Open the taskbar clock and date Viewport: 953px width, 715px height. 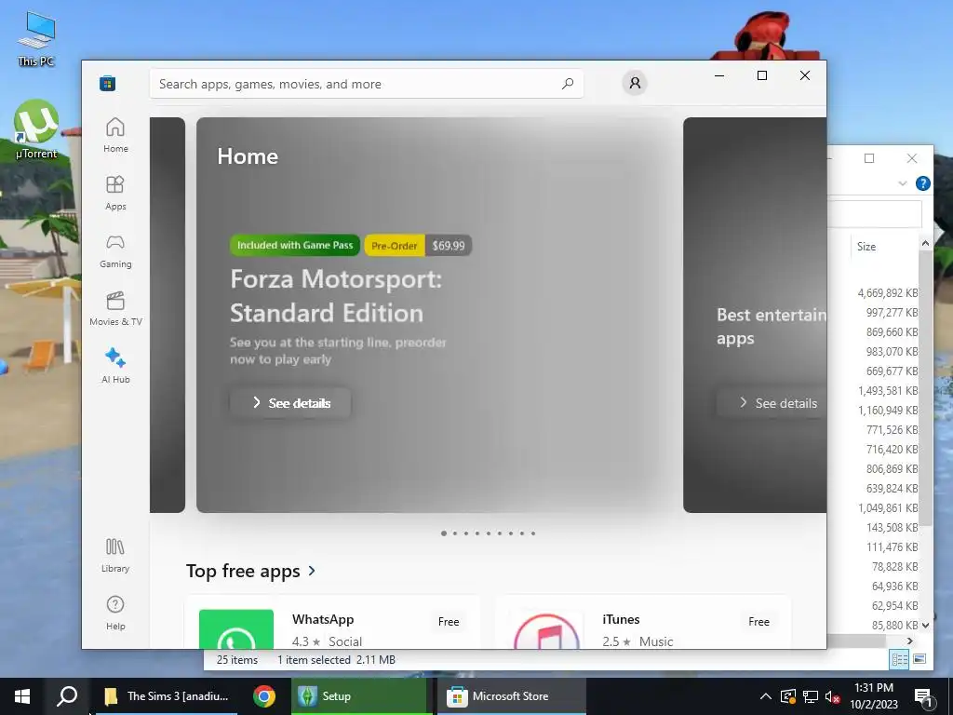coord(873,696)
